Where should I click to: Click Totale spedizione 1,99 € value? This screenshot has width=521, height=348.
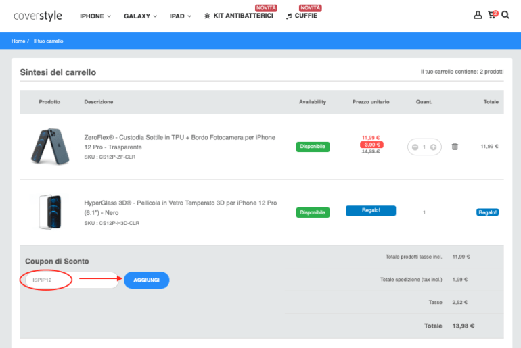point(460,280)
